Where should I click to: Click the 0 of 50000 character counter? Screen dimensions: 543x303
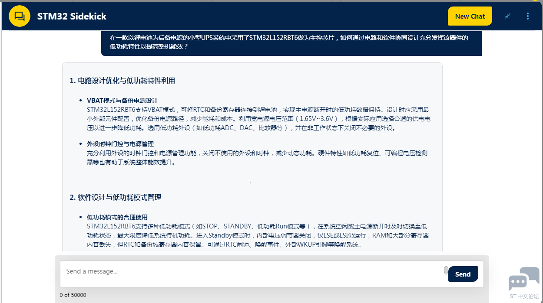pyautogui.click(x=73, y=295)
